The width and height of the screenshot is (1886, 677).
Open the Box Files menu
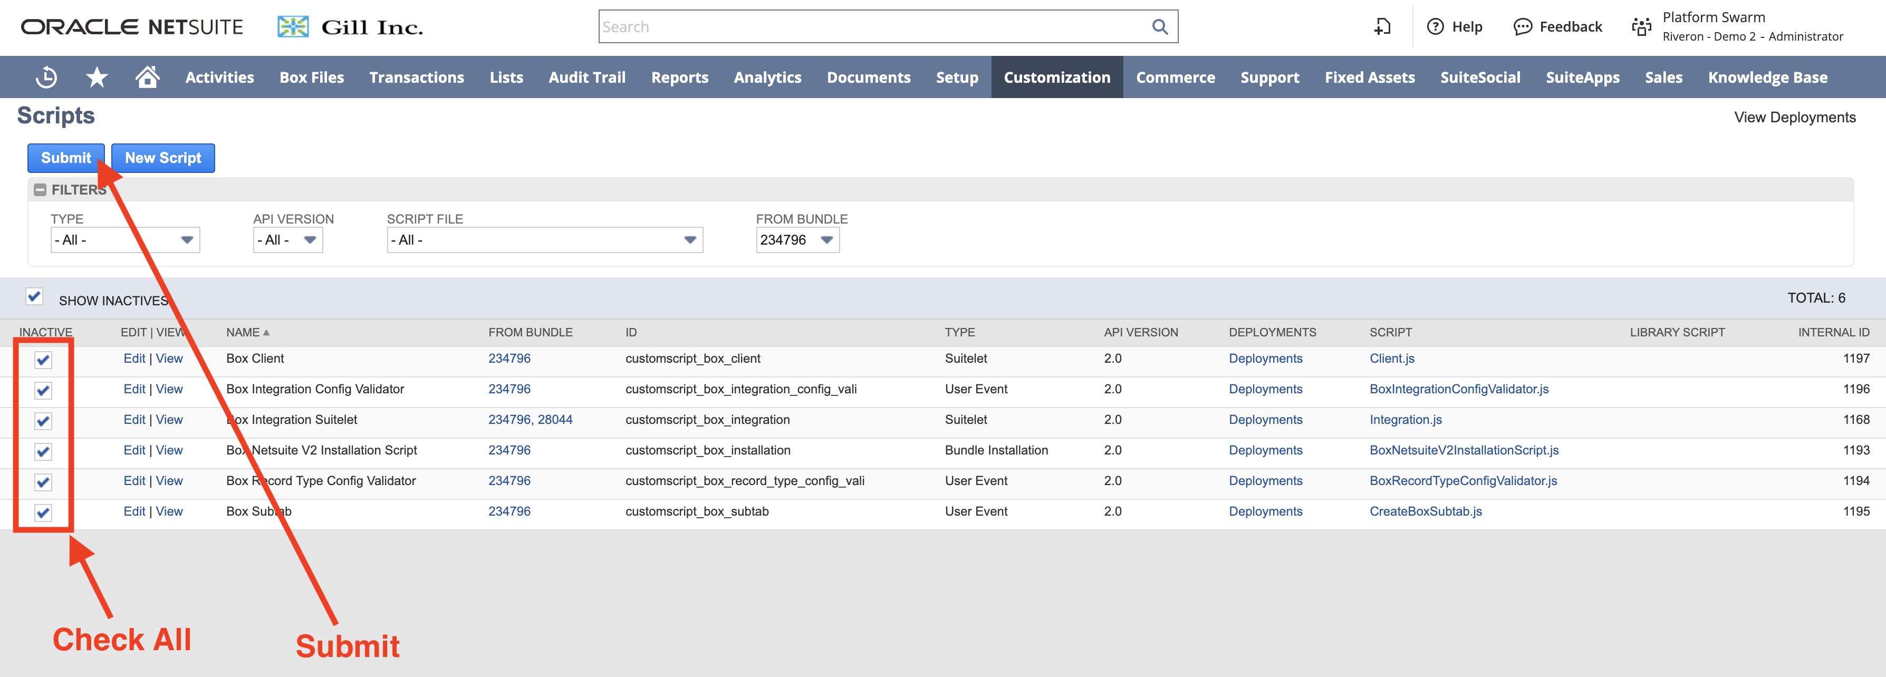coord(312,78)
